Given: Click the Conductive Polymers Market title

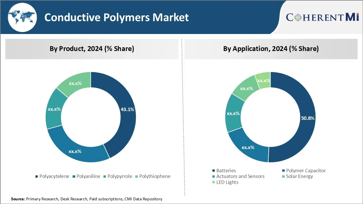Looking at the screenshot, I should click(x=117, y=18).
